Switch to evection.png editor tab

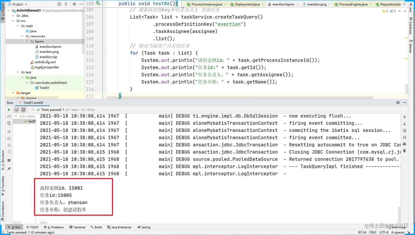tap(316, 4)
